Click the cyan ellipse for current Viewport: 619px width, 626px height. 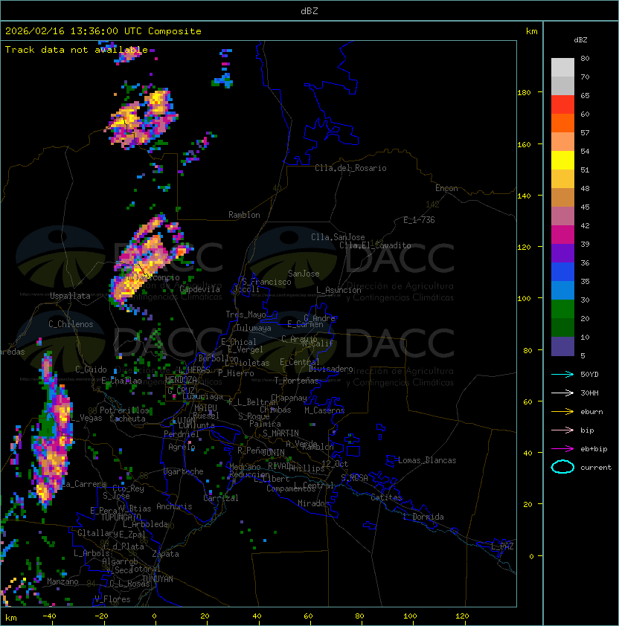(562, 468)
